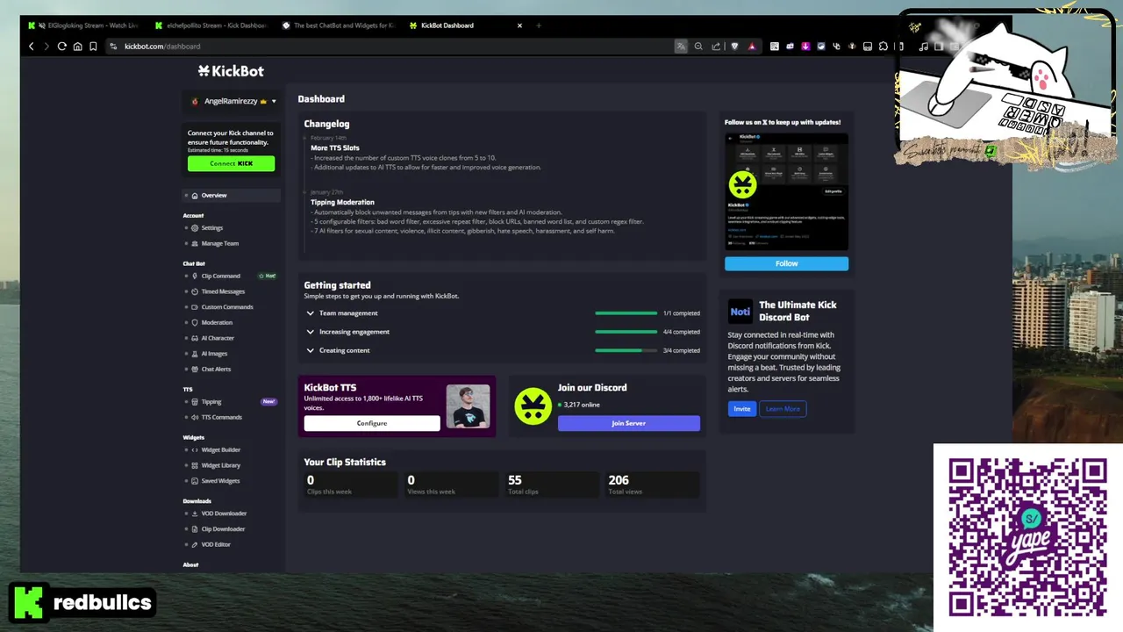
Task: Click the Configure button for KickBot TTS
Action: click(372, 423)
